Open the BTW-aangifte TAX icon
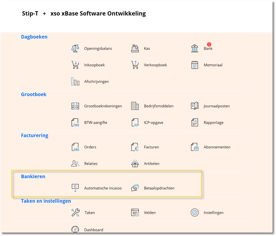Image resolution: width=276 pixels, height=236 pixels. [x=75, y=122]
